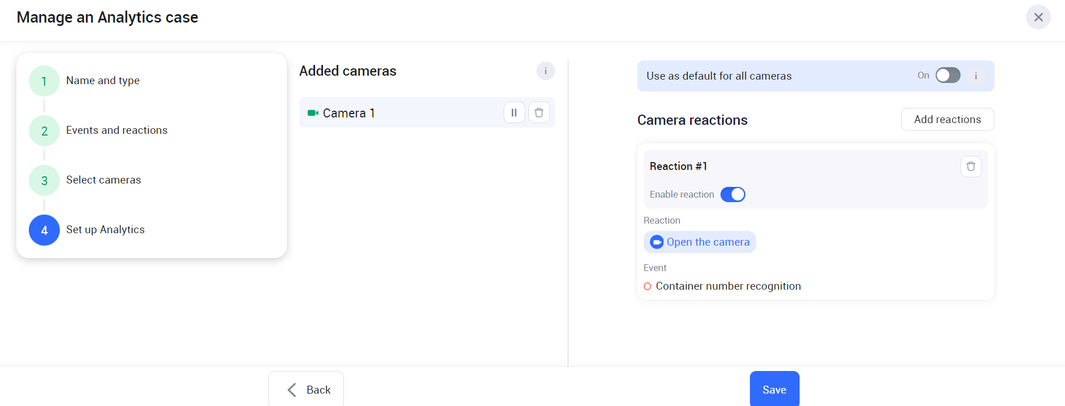Delete Camera 1 from added cameras
Viewport: 1065px width, 406px height.
tap(539, 113)
